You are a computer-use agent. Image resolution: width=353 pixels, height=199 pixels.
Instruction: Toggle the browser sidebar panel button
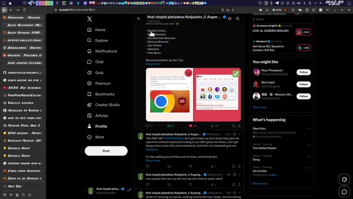[x=4, y=10]
